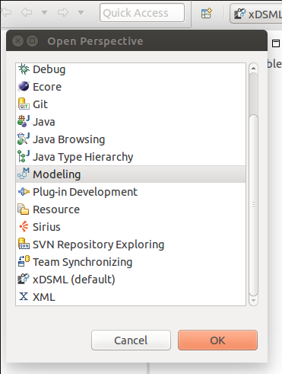Viewport: 282px width, 374px height.
Task: Open back navigation history dropdown arrow
Action: coord(44,12)
